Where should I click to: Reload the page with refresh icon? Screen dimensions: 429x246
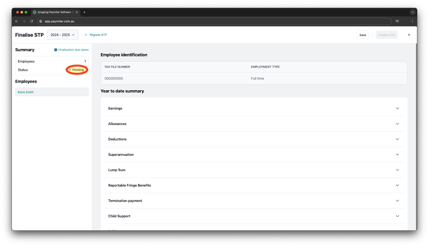pyautogui.click(x=32, y=21)
